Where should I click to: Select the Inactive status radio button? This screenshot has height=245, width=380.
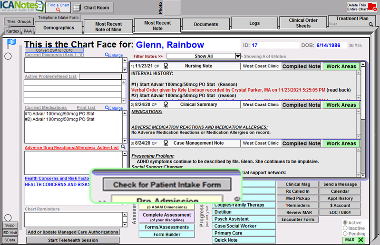coord(345,228)
